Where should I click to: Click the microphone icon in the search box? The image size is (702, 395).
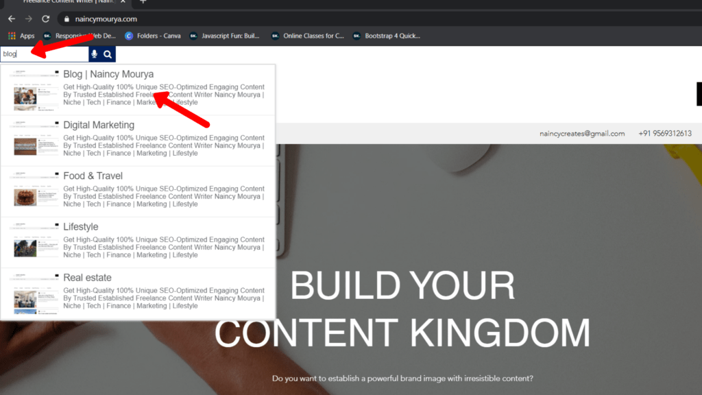pos(93,53)
